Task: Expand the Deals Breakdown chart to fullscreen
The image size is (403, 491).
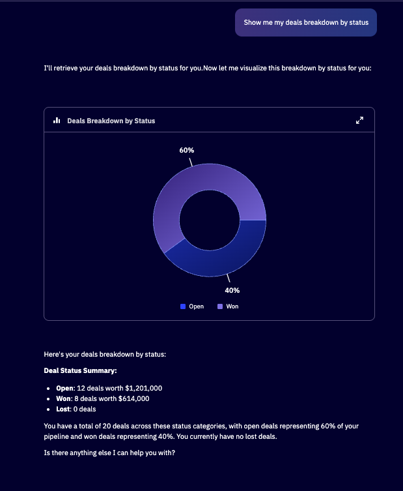Action: (359, 120)
